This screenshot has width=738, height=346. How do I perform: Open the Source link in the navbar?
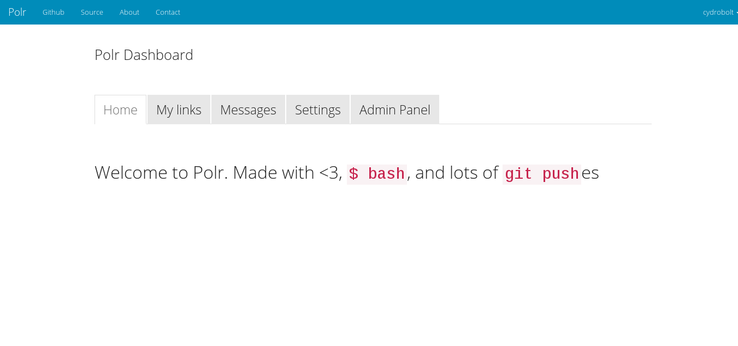click(92, 12)
